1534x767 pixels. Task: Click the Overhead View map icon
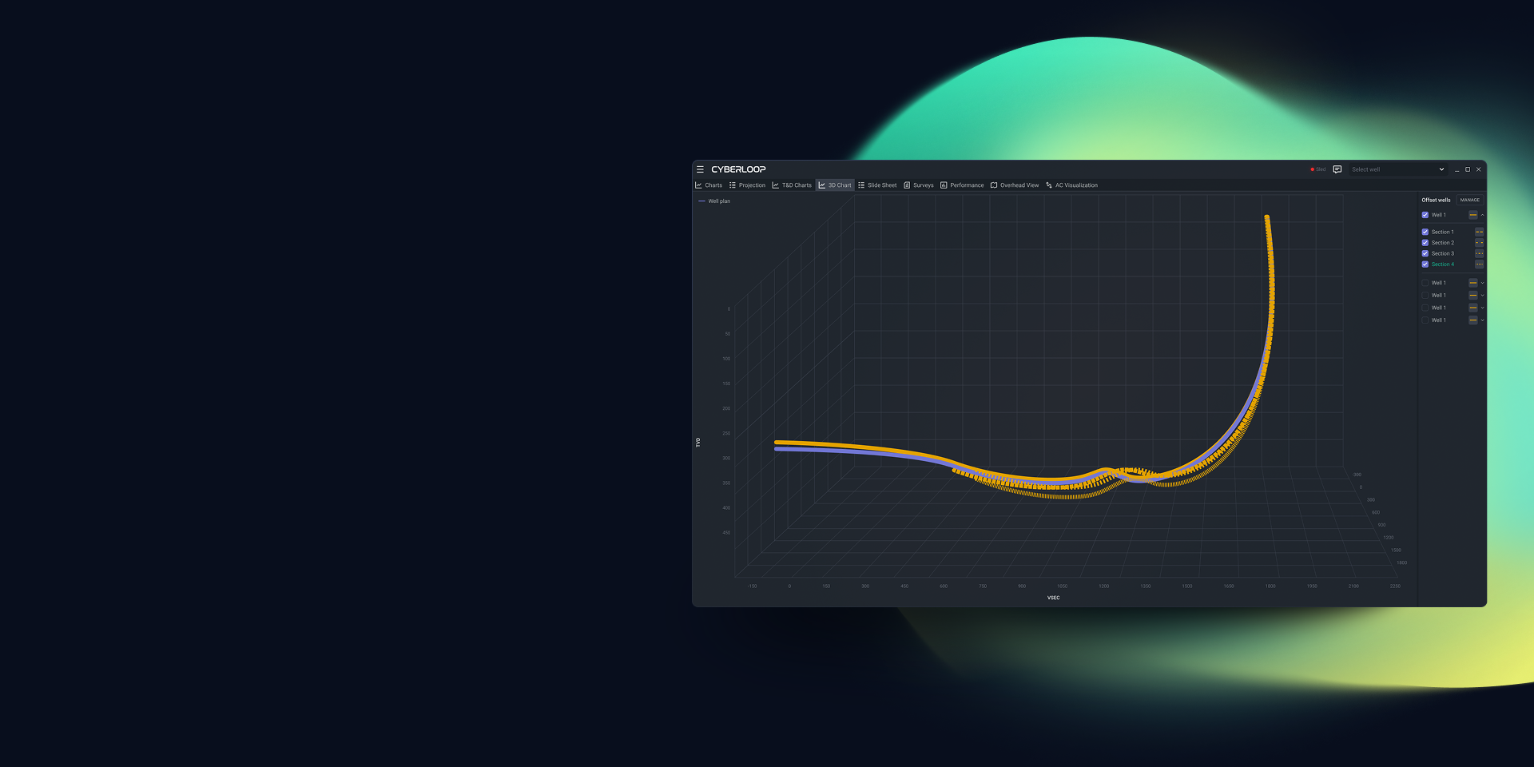click(994, 185)
